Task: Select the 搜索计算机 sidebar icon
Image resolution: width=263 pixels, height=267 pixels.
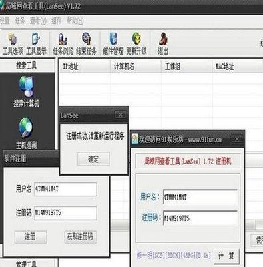Action: pyautogui.click(x=26, y=91)
